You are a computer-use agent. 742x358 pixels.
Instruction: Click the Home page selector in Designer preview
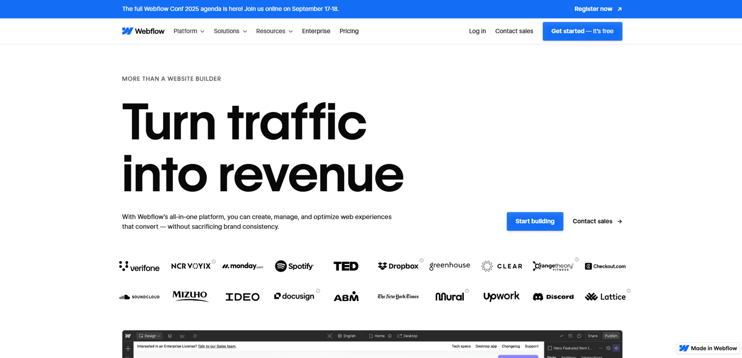point(377,336)
